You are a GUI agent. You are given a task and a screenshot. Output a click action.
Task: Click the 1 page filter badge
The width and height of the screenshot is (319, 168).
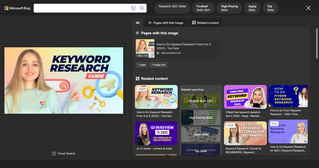tap(141, 65)
